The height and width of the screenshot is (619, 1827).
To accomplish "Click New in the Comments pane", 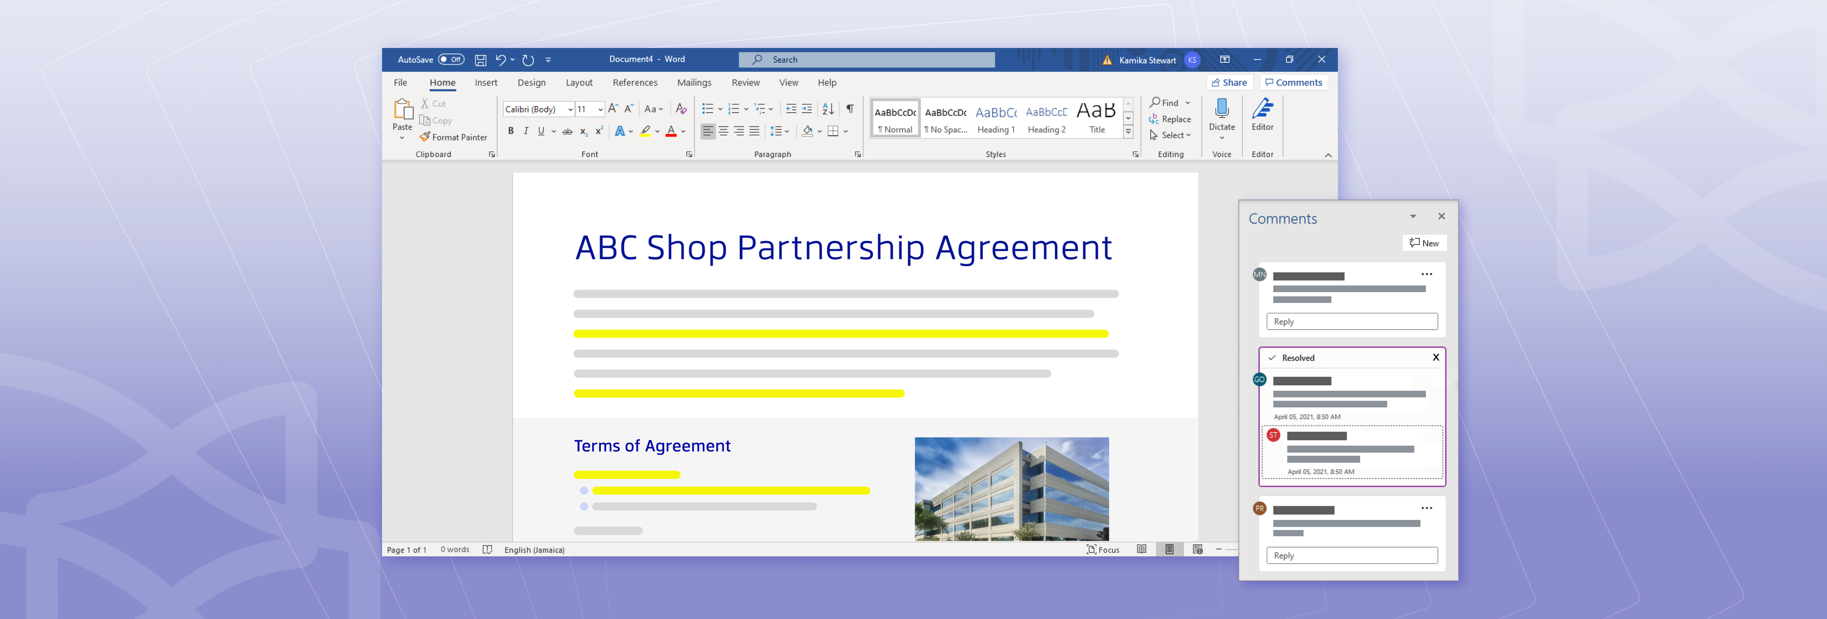I will 1424,243.
